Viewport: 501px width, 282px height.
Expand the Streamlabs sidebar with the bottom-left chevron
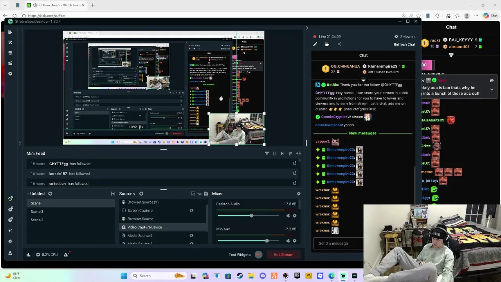(20, 143)
